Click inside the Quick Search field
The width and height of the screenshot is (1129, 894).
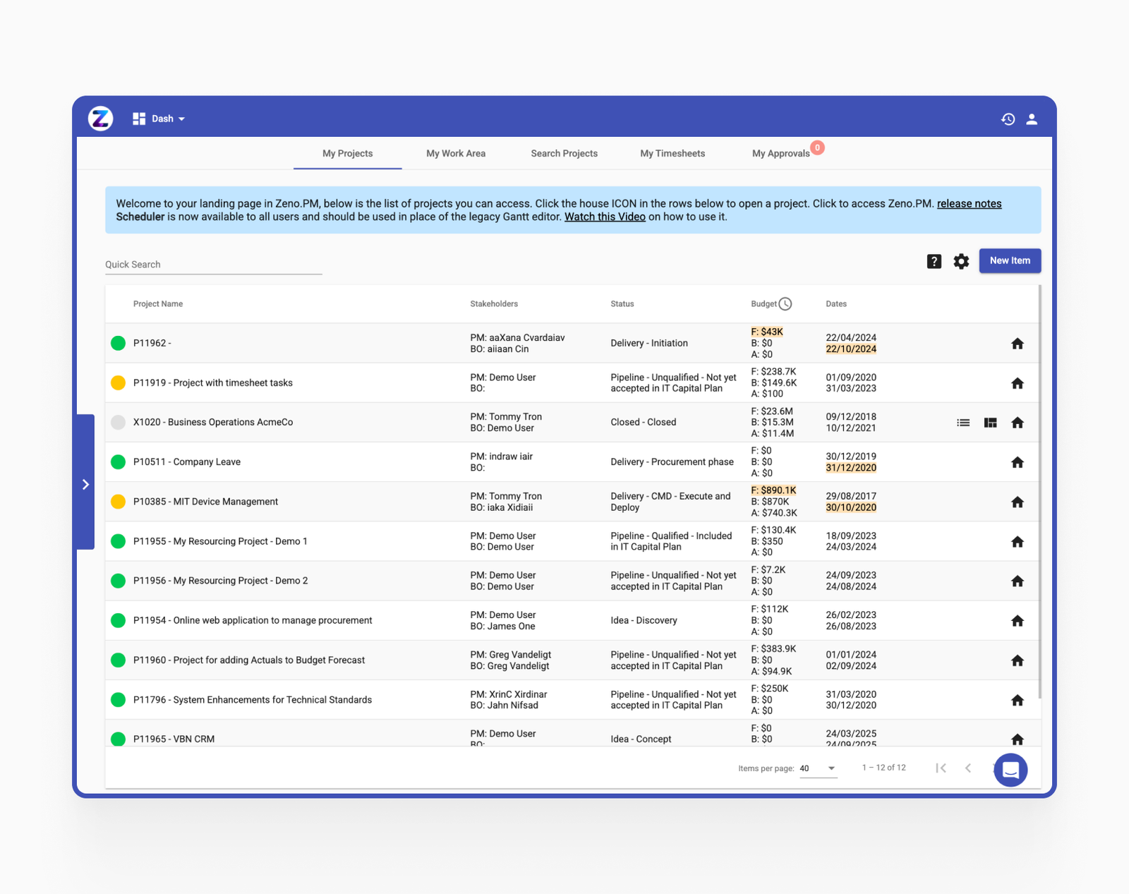212,264
